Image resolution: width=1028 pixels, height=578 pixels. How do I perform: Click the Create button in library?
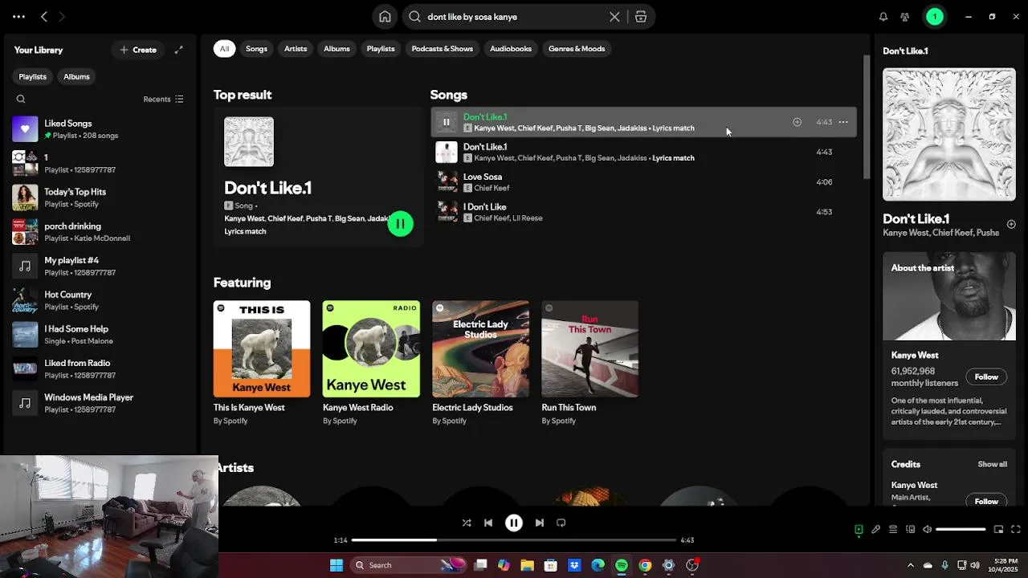click(x=138, y=50)
